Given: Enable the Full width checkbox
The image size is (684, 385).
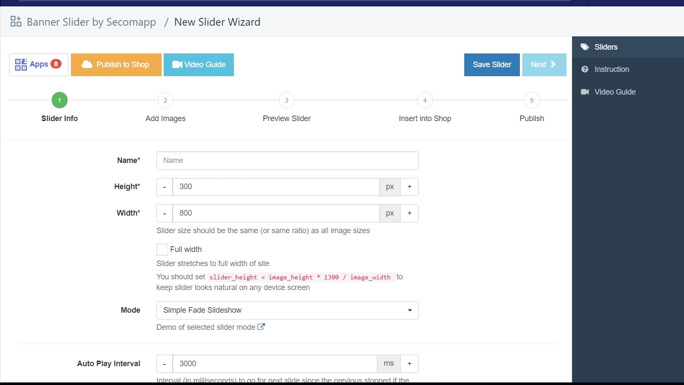Looking at the screenshot, I should pyautogui.click(x=162, y=249).
